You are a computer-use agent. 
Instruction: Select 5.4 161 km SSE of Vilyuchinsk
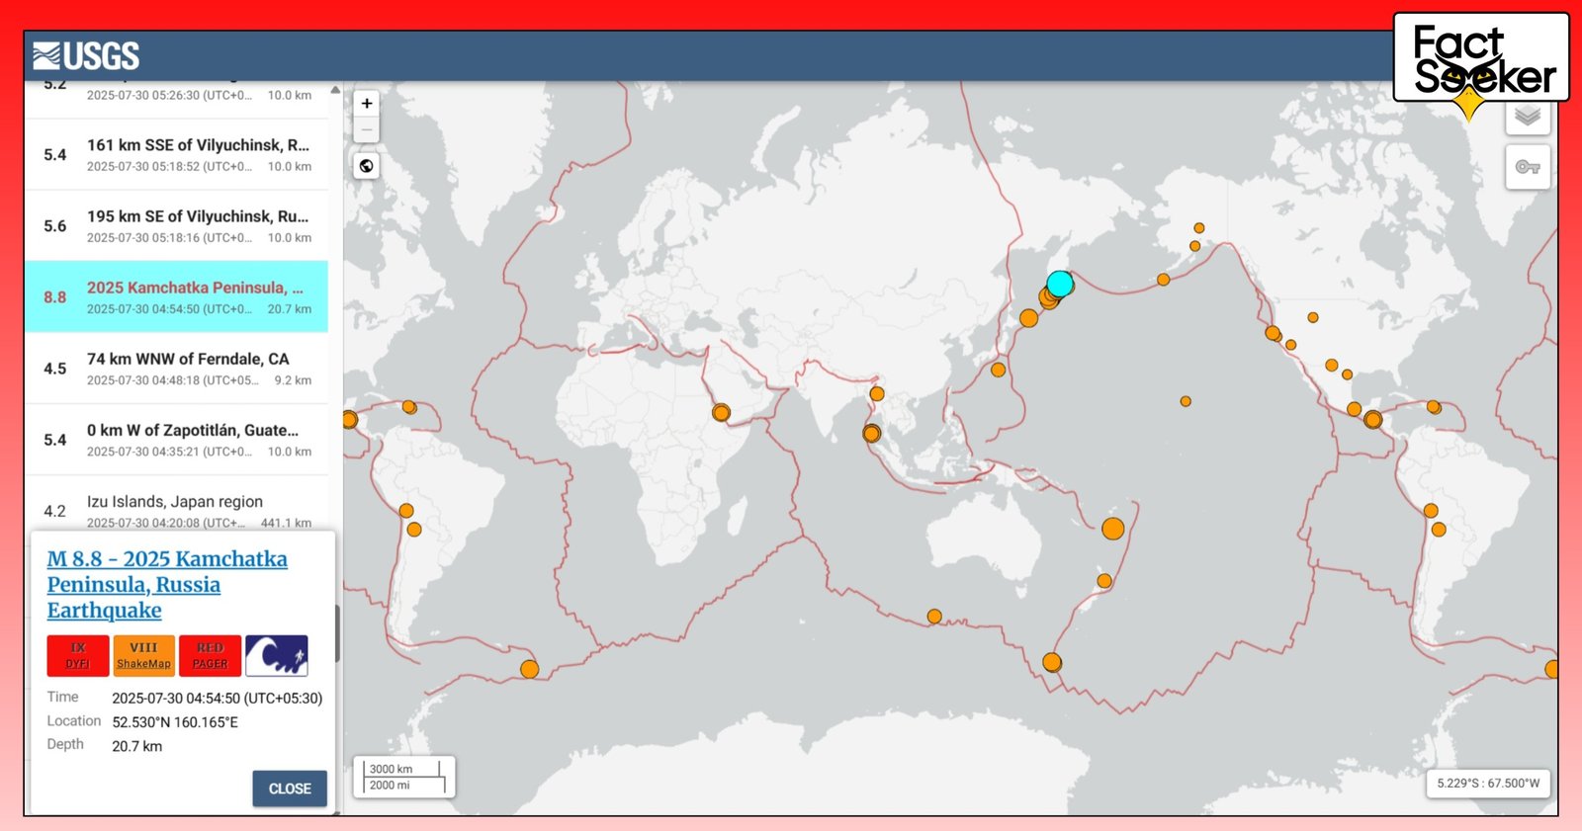coord(177,155)
